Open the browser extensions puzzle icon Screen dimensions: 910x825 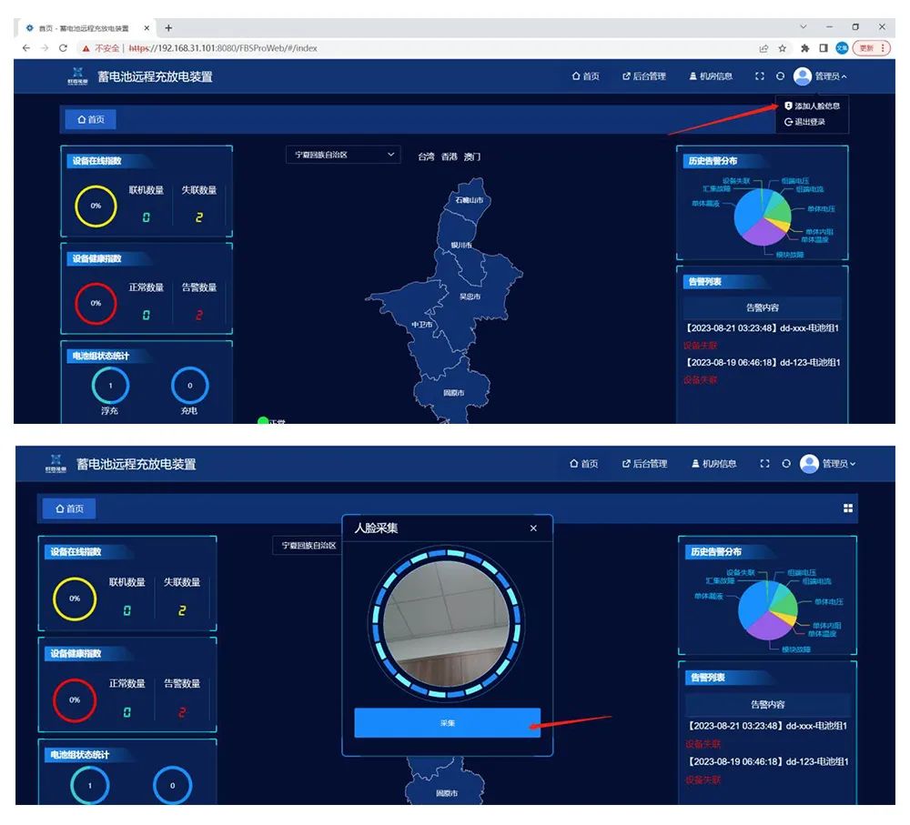pyautogui.click(x=805, y=47)
